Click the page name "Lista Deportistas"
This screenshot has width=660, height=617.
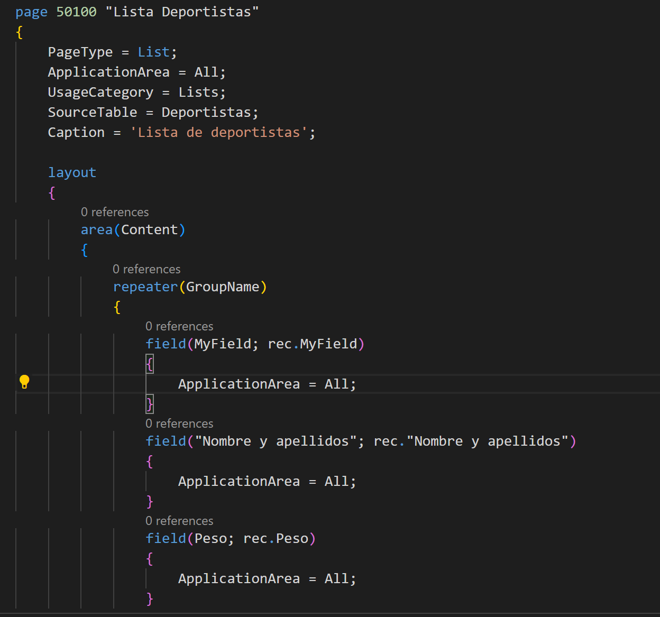(182, 12)
